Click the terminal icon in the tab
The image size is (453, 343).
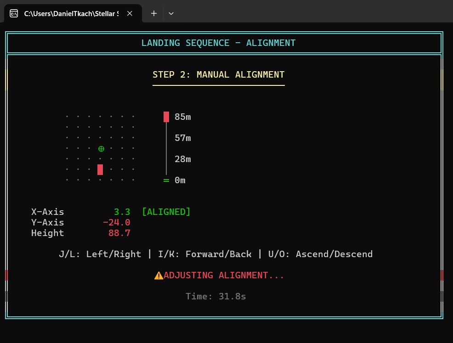coord(14,13)
